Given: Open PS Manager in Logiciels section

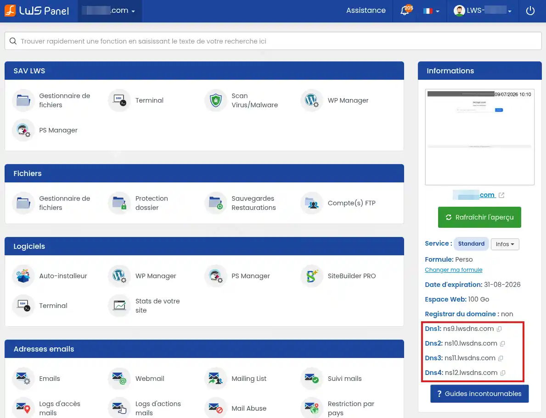Looking at the screenshot, I should point(237,276).
